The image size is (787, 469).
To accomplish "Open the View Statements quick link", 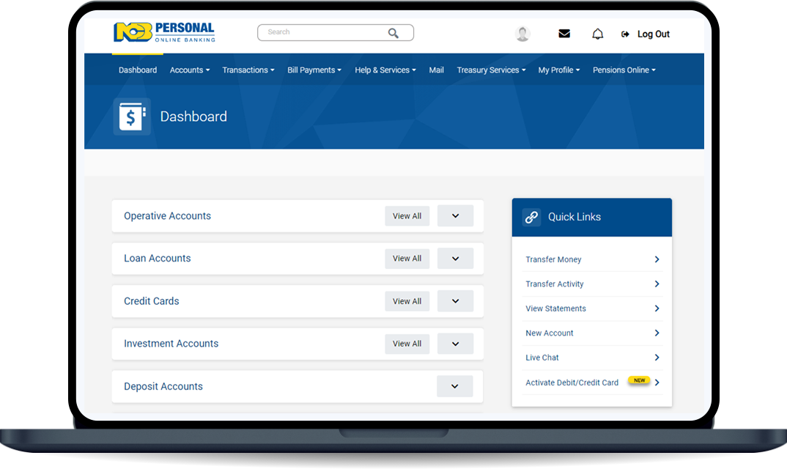I will [x=555, y=309].
